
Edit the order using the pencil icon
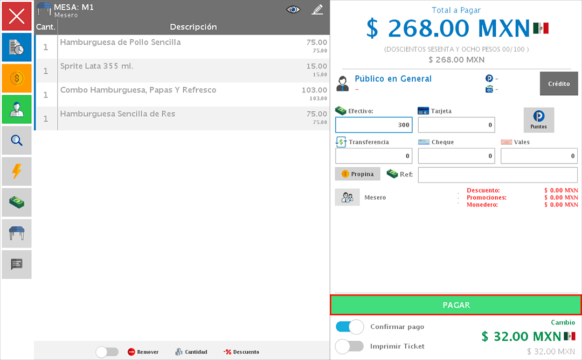tap(317, 10)
